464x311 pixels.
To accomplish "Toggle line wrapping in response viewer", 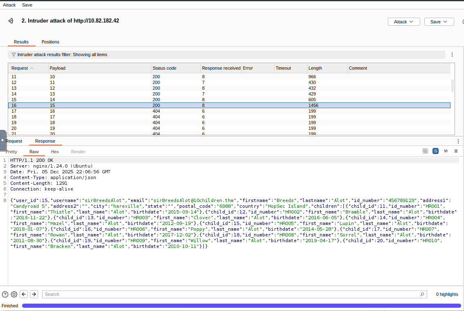I will point(435,151).
